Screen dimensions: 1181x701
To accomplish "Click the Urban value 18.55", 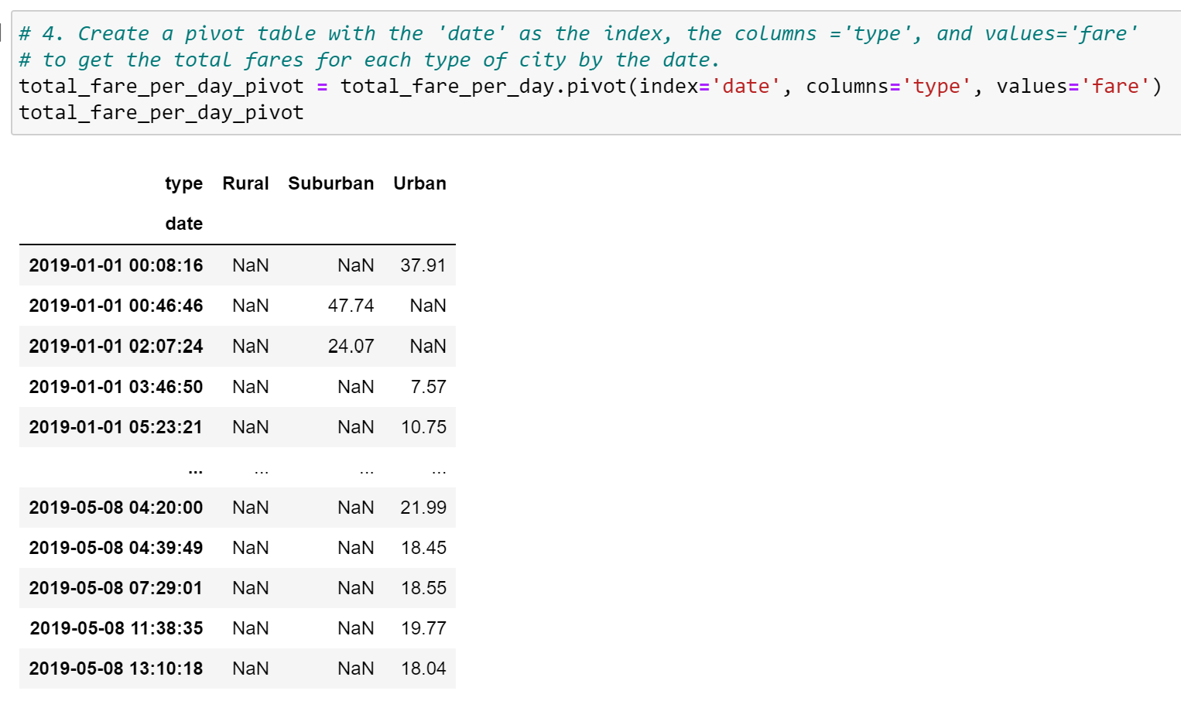I will click(423, 588).
